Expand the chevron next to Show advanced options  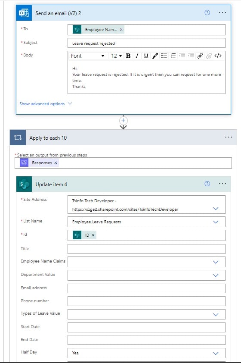click(x=70, y=103)
